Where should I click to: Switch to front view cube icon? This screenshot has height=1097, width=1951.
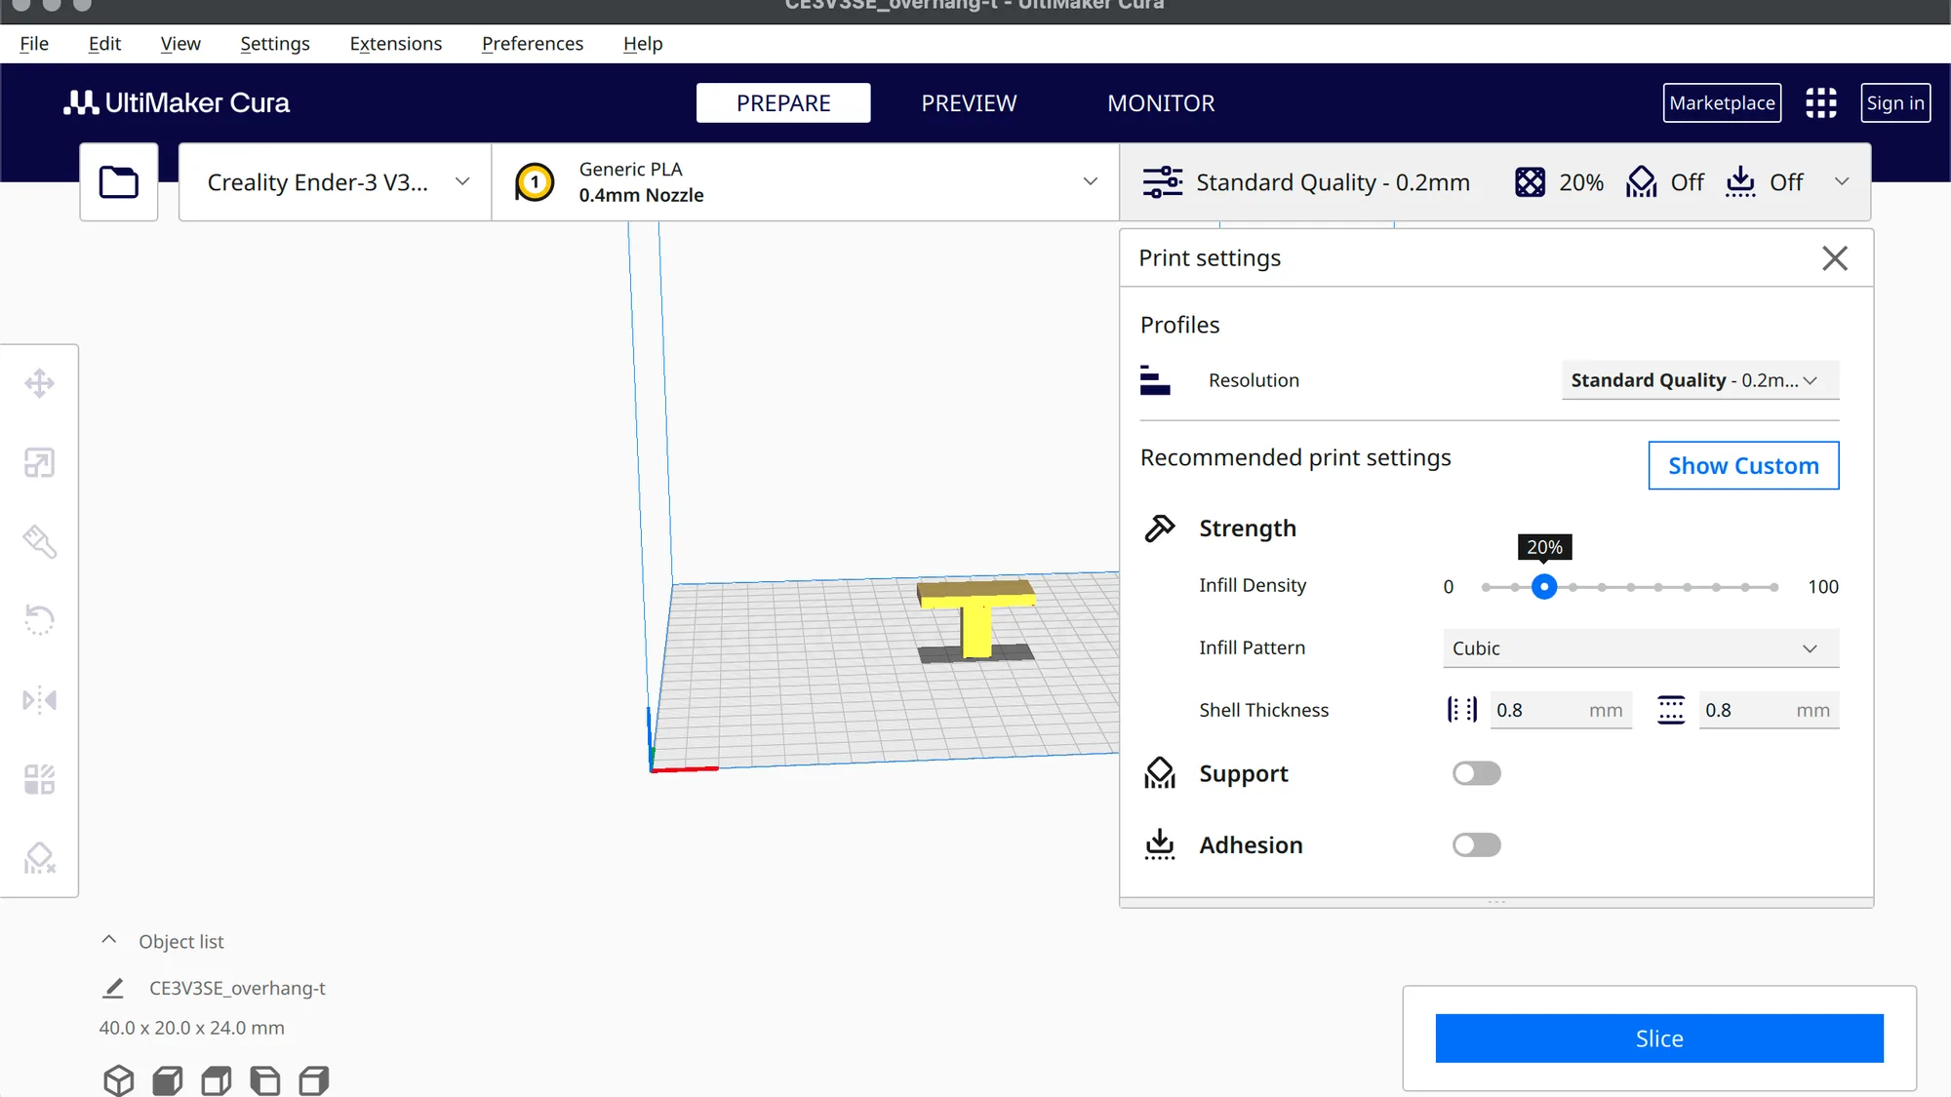168,1080
